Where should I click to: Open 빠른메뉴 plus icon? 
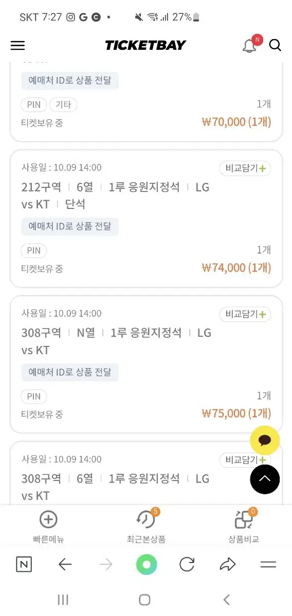tap(48, 519)
